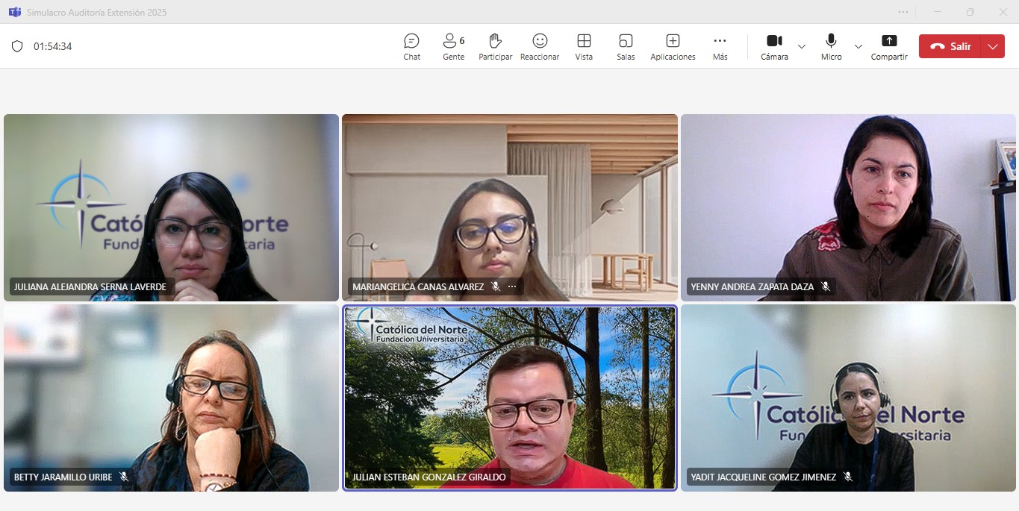The width and height of the screenshot is (1019, 511).
Task: Open the Chat panel
Action: pos(411,46)
